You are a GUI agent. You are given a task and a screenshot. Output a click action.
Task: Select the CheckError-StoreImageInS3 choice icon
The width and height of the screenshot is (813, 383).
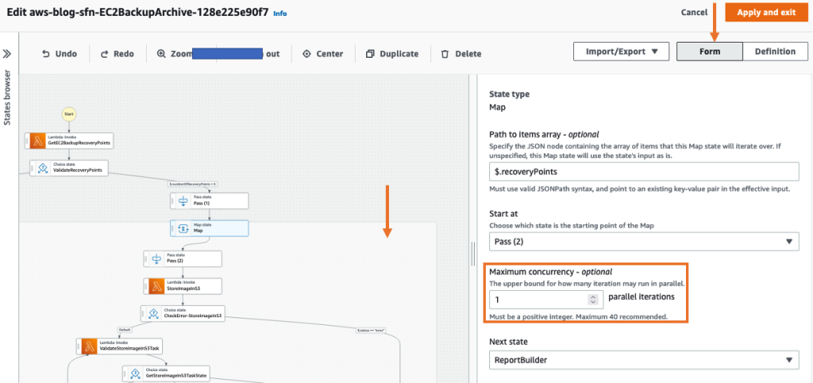pyautogui.click(x=153, y=313)
